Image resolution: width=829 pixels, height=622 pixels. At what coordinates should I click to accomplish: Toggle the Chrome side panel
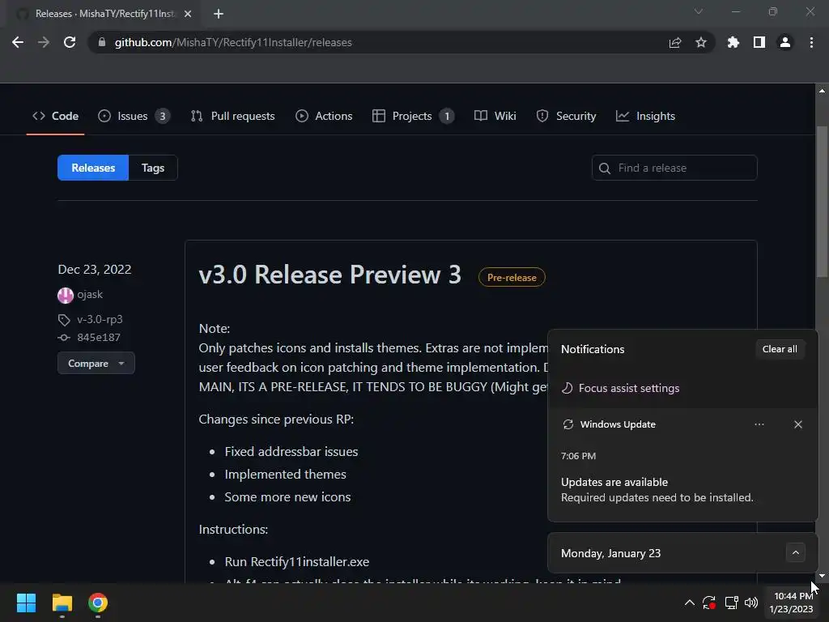[x=759, y=42]
